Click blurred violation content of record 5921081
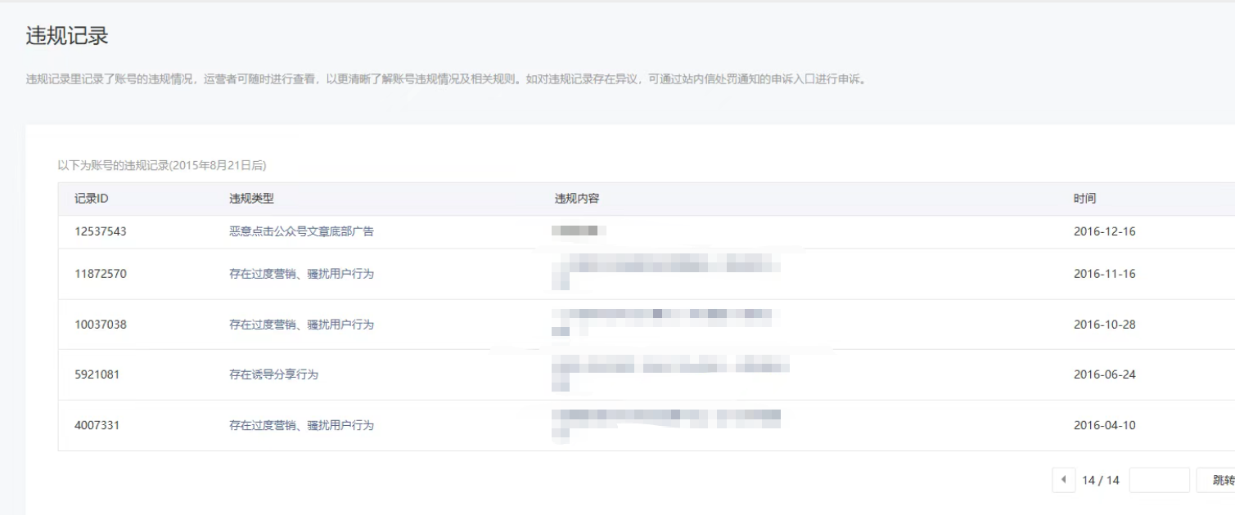The width and height of the screenshot is (1235, 515). point(669,373)
